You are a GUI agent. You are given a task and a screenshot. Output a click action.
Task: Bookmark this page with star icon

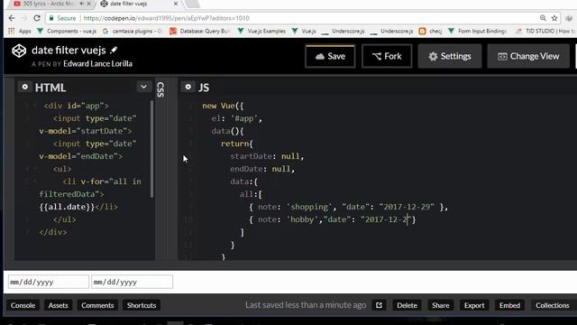point(554,18)
